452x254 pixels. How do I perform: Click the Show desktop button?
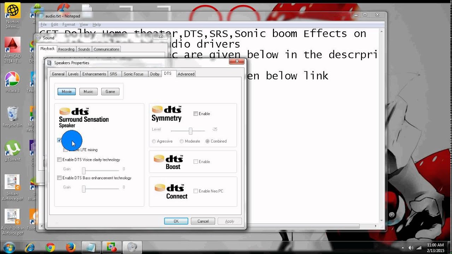tap(450, 247)
